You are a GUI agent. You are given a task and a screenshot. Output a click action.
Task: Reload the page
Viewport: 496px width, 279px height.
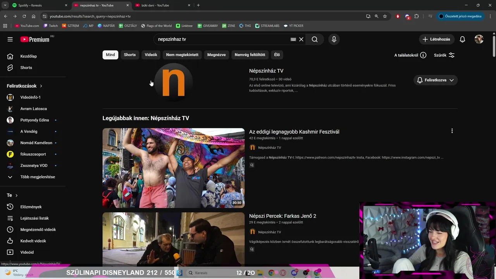[24, 16]
